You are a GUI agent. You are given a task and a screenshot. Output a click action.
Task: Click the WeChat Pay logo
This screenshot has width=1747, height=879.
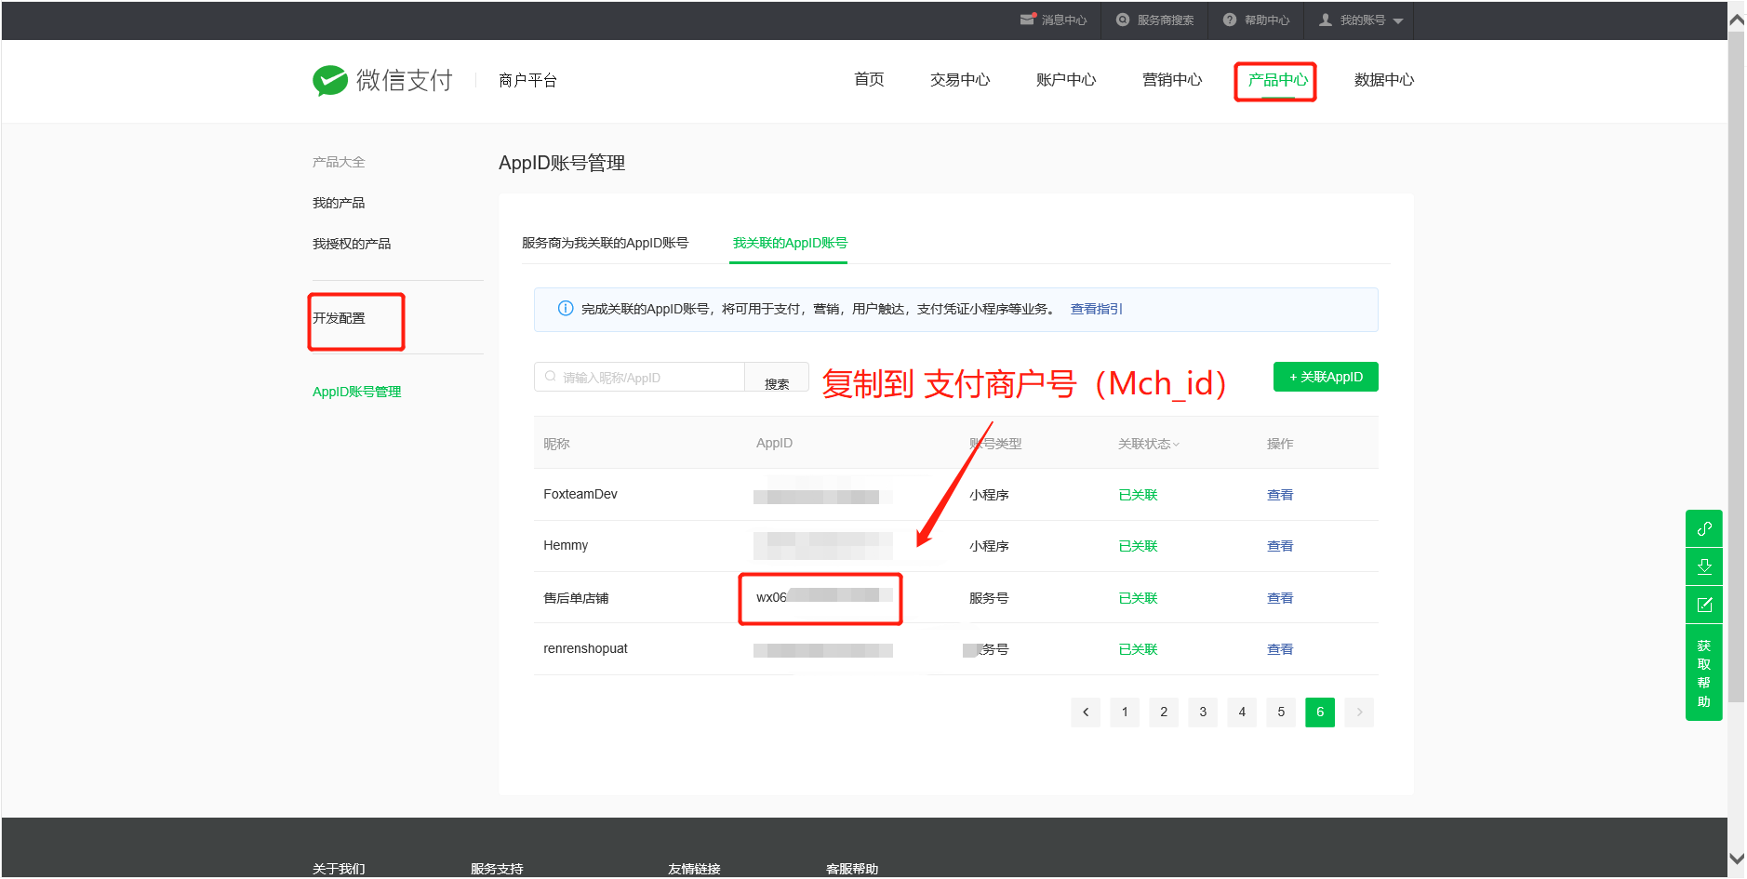(x=382, y=80)
